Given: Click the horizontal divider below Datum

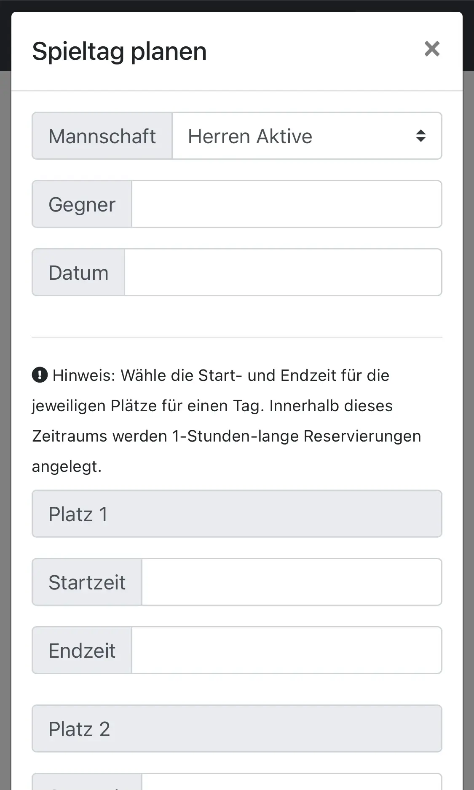Looking at the screenshot, I should click(237, 337).
